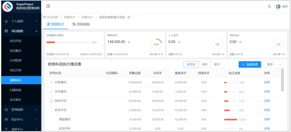
Task: Click the 13,000.00 cell in 研发材料 row
Action: [x=135, y=129]
